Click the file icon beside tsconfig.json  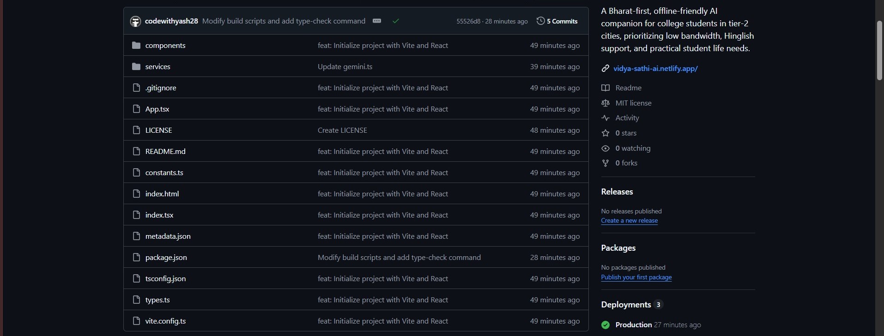(136, 278)
